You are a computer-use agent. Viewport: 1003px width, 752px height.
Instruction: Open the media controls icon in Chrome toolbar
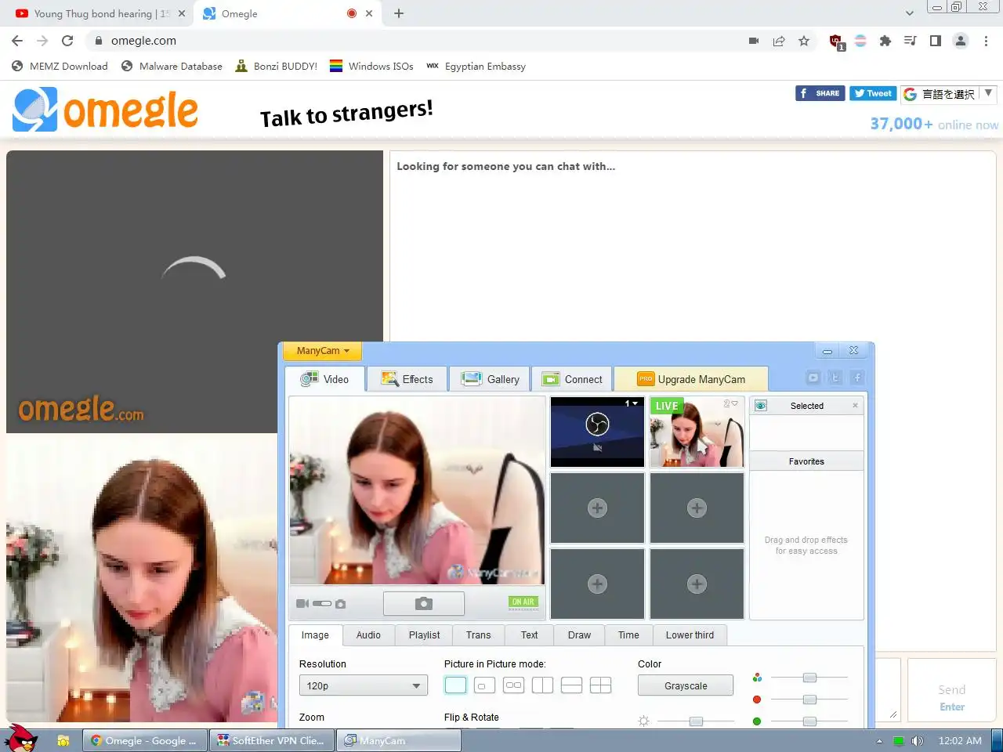pyautogui.click(x=910, y=41)
